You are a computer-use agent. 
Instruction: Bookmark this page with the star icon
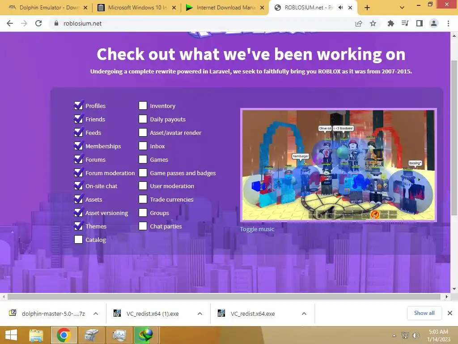373,23
